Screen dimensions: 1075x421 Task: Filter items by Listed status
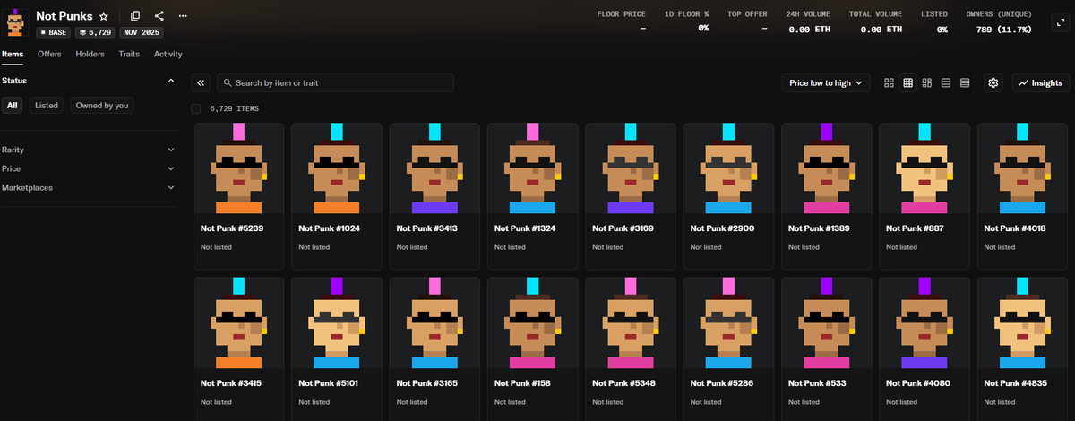click(47, 105)
